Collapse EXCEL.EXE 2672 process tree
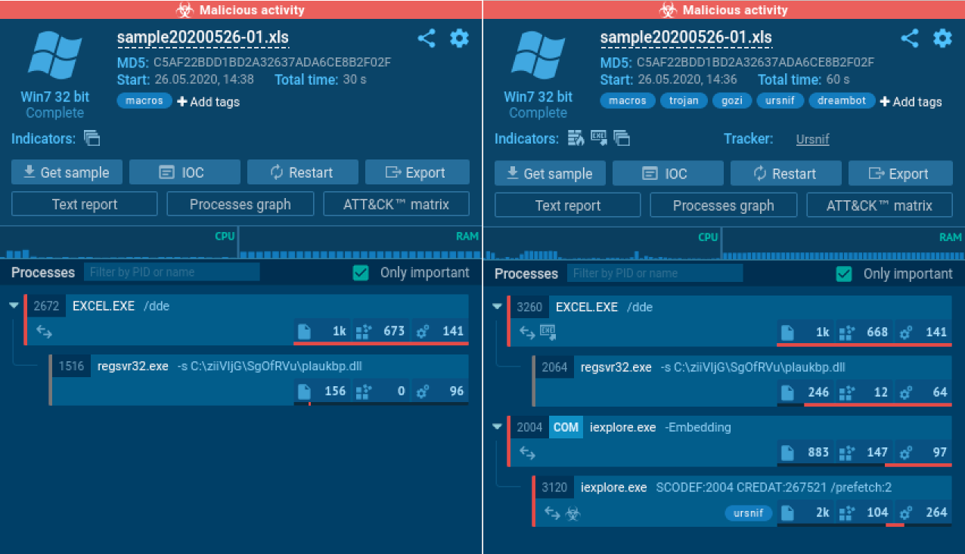Viewport: 965px width, 554px height. [14, 306]
